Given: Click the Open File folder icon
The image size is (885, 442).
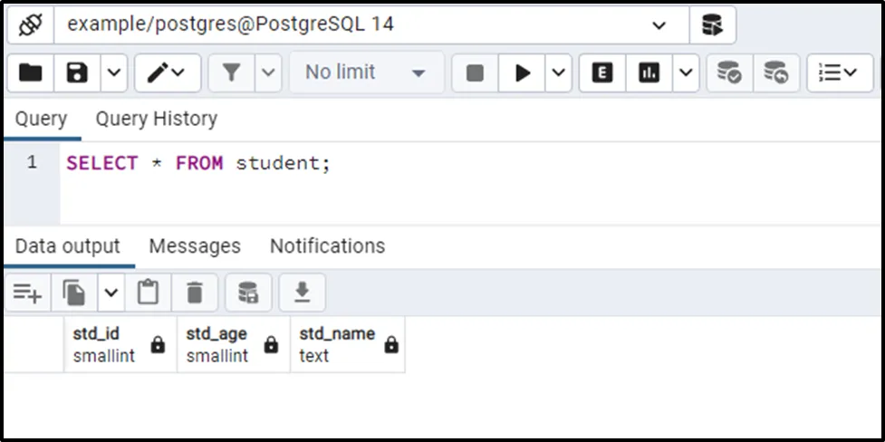Looking at the screenshot, I should click(x=31, y=73).
